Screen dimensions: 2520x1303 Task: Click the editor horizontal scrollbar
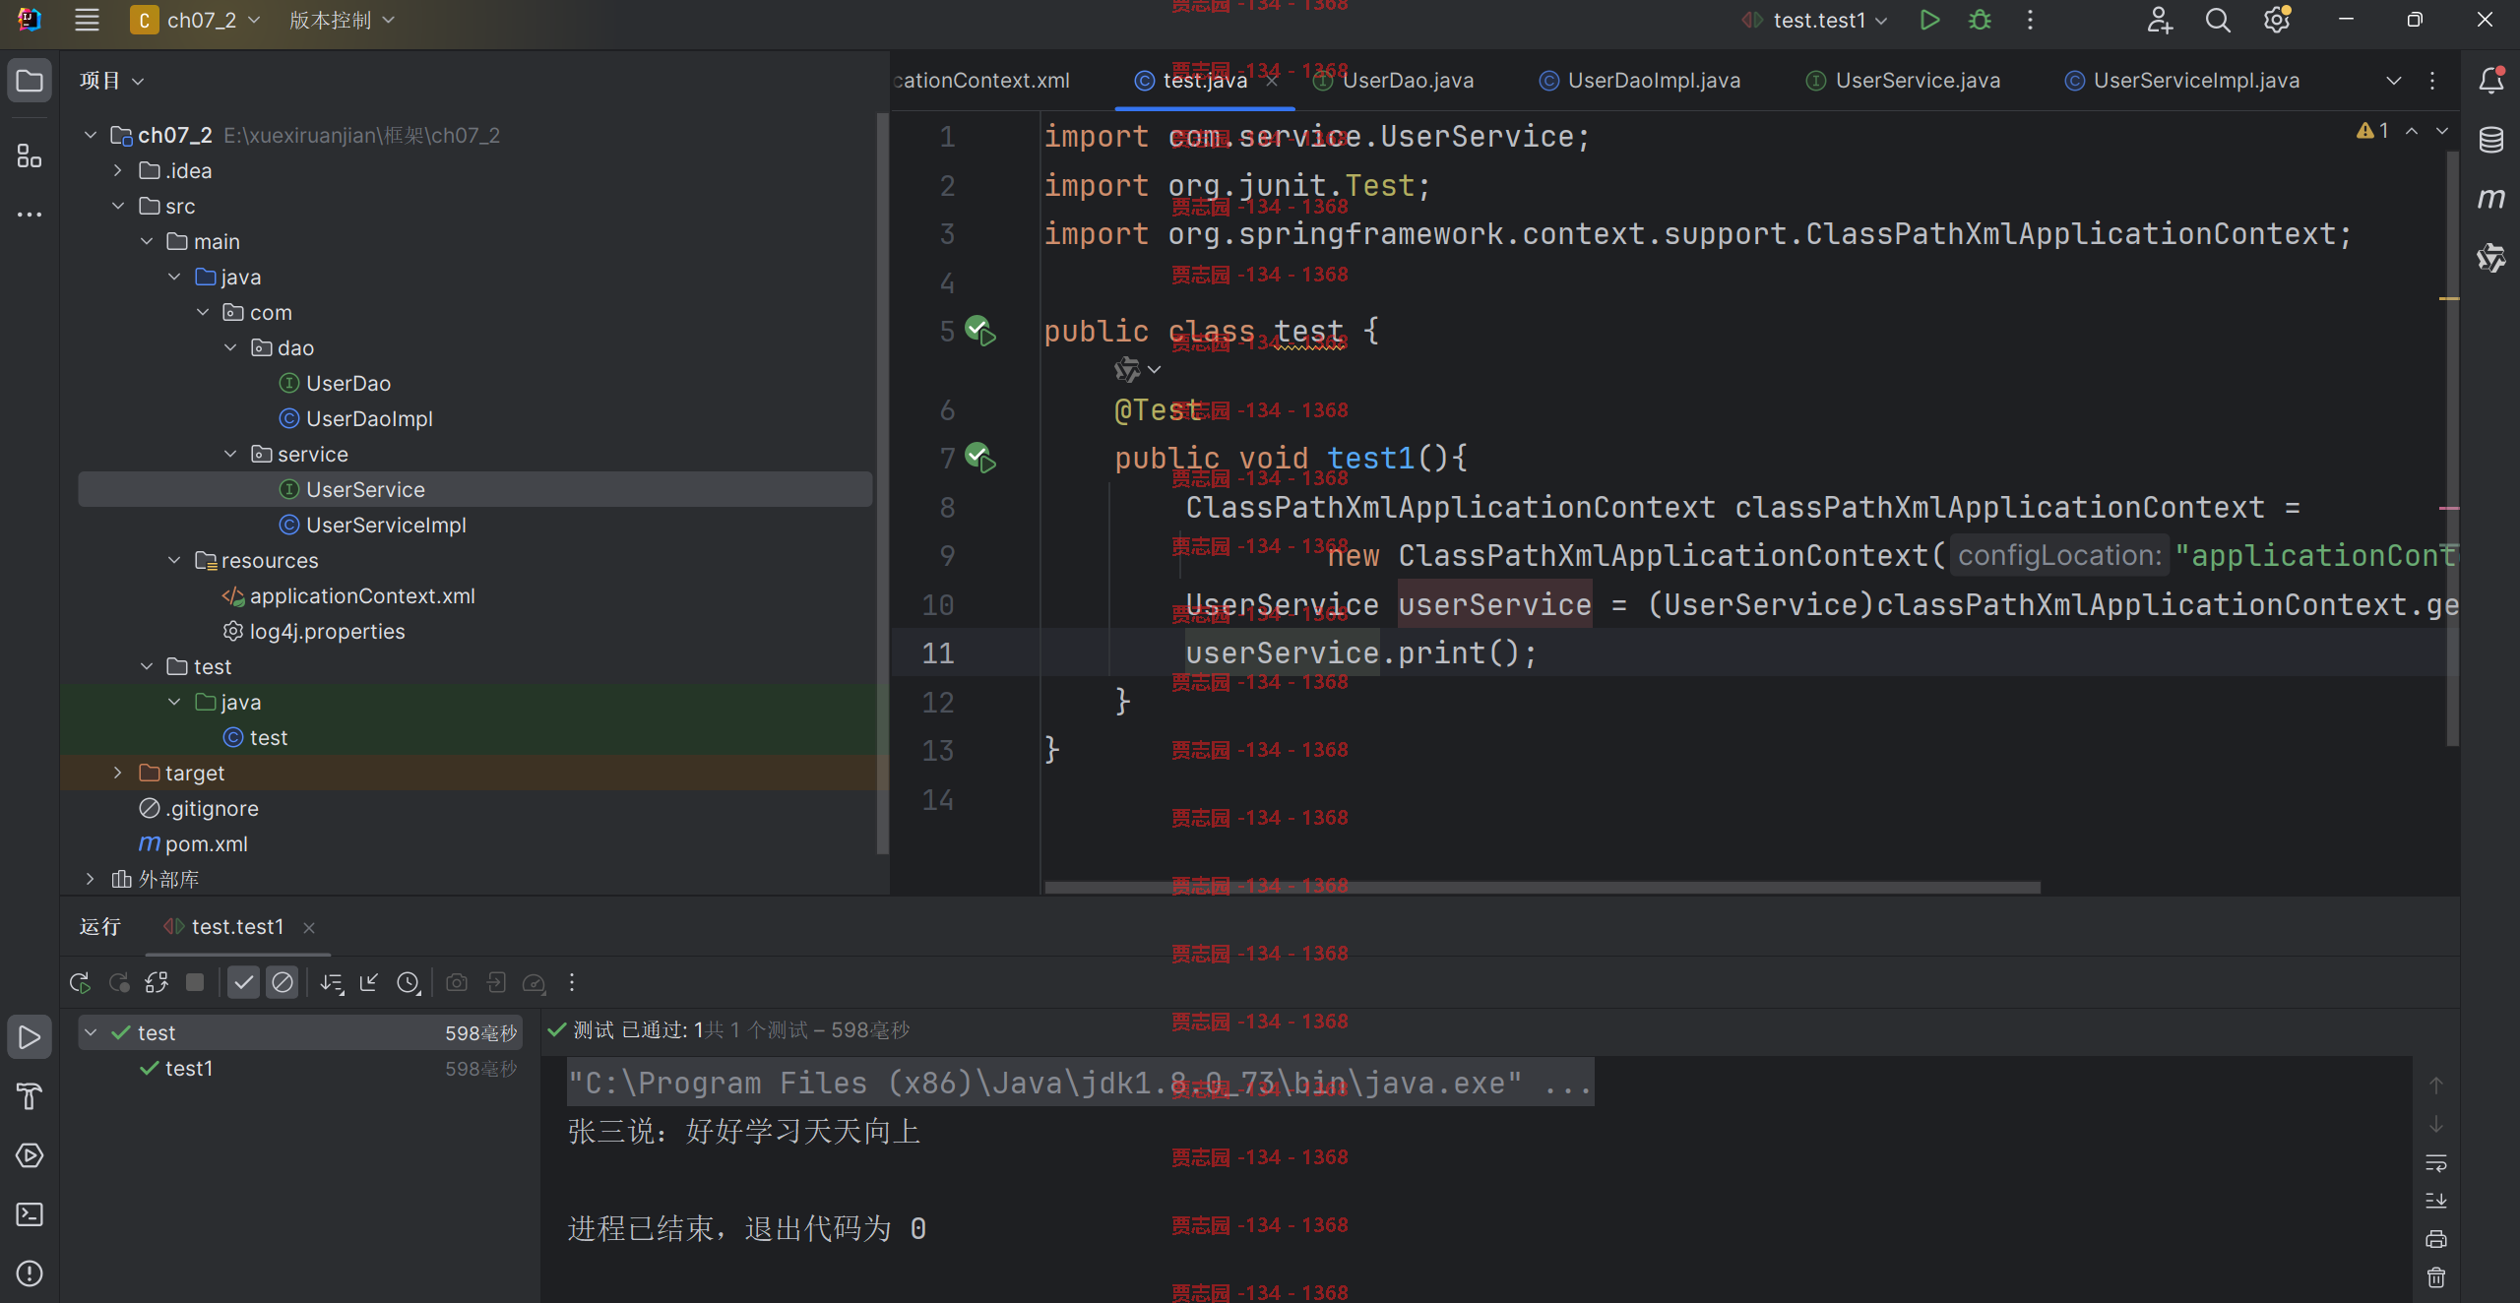[1542, 887]
